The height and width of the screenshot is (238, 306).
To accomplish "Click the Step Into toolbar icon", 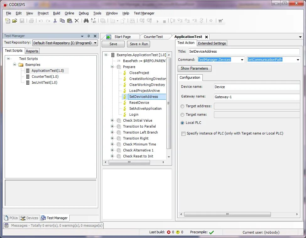I will 173,21.
